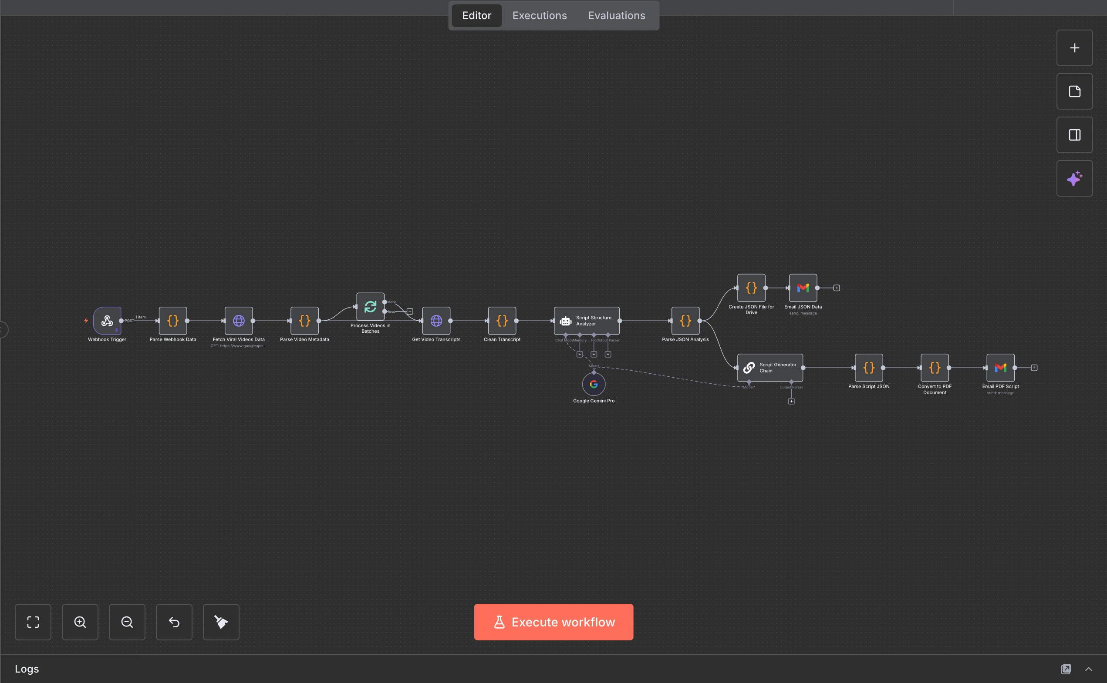Open the Script Structure Analyzer agent node

pos(587,321)
